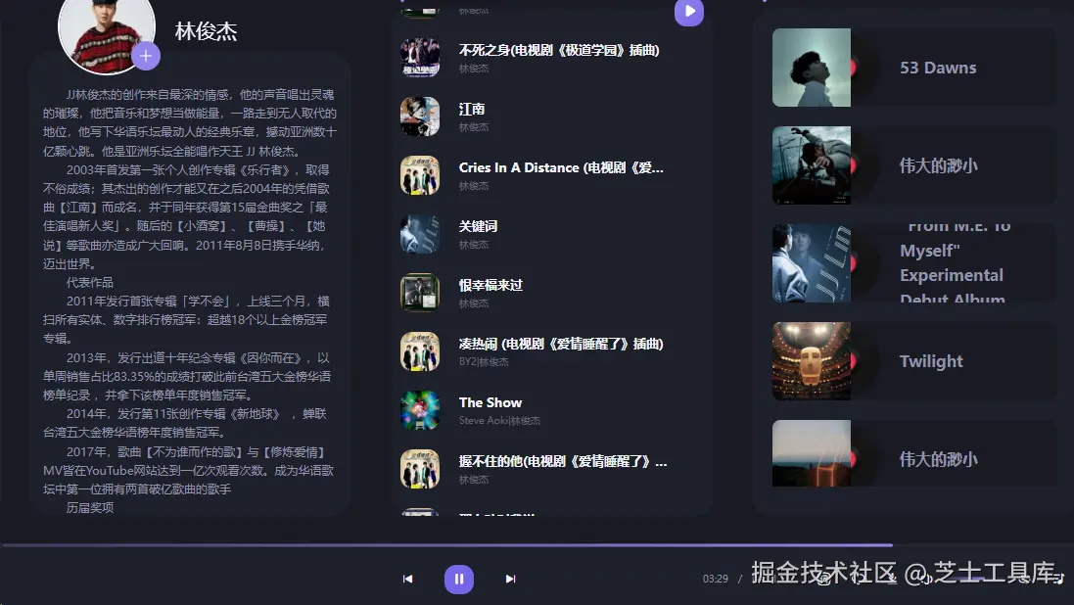Mute audio using the volume icon
Image resolution: width=1074 pixels, height=605 pixels.
tap(928, 578)
